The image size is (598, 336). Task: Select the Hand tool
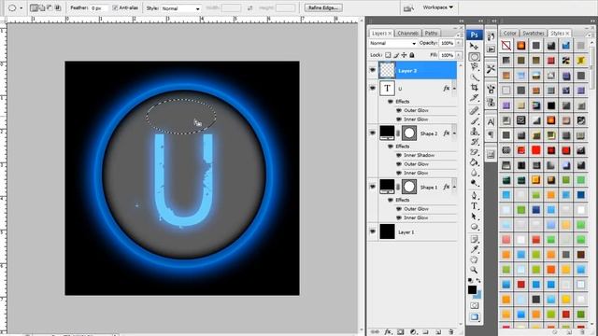tap(474, 259)
